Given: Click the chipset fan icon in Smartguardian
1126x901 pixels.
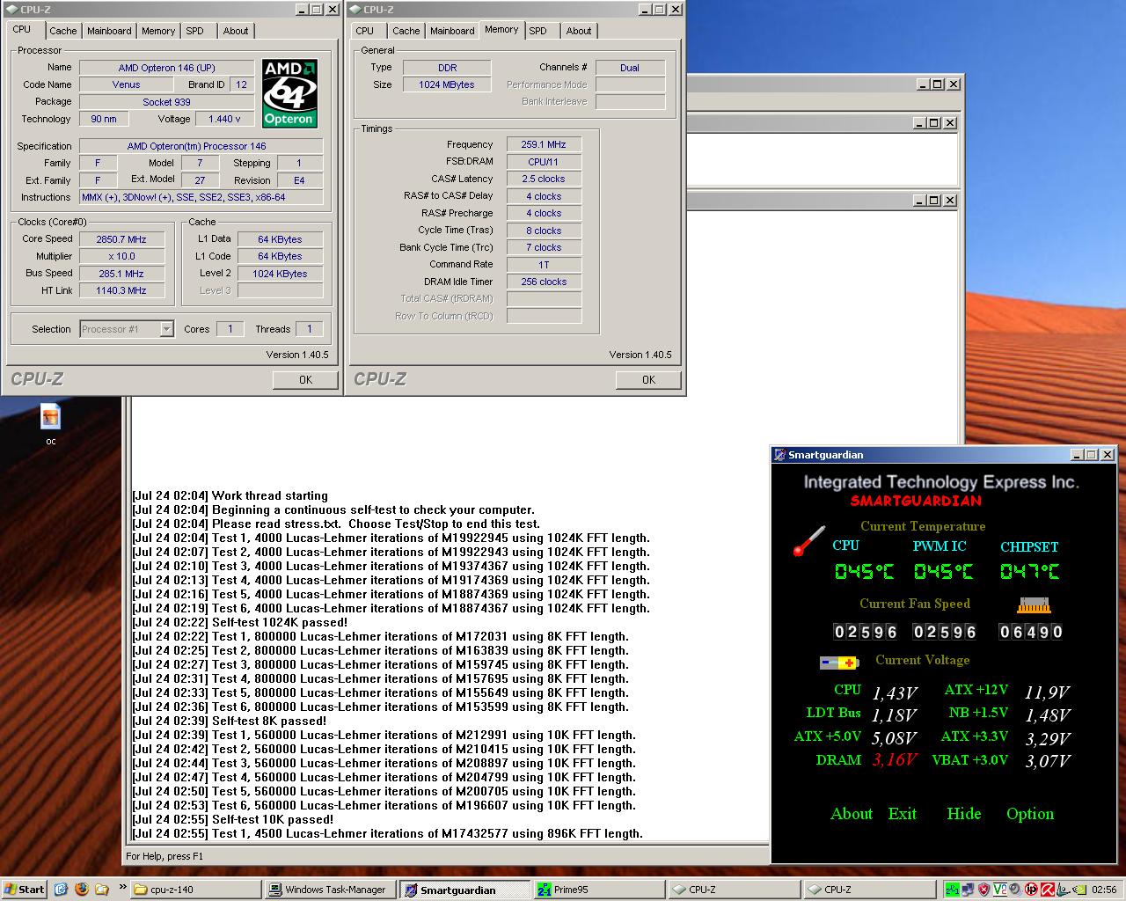Looking at the screenshot, I should pos(1034,605).
